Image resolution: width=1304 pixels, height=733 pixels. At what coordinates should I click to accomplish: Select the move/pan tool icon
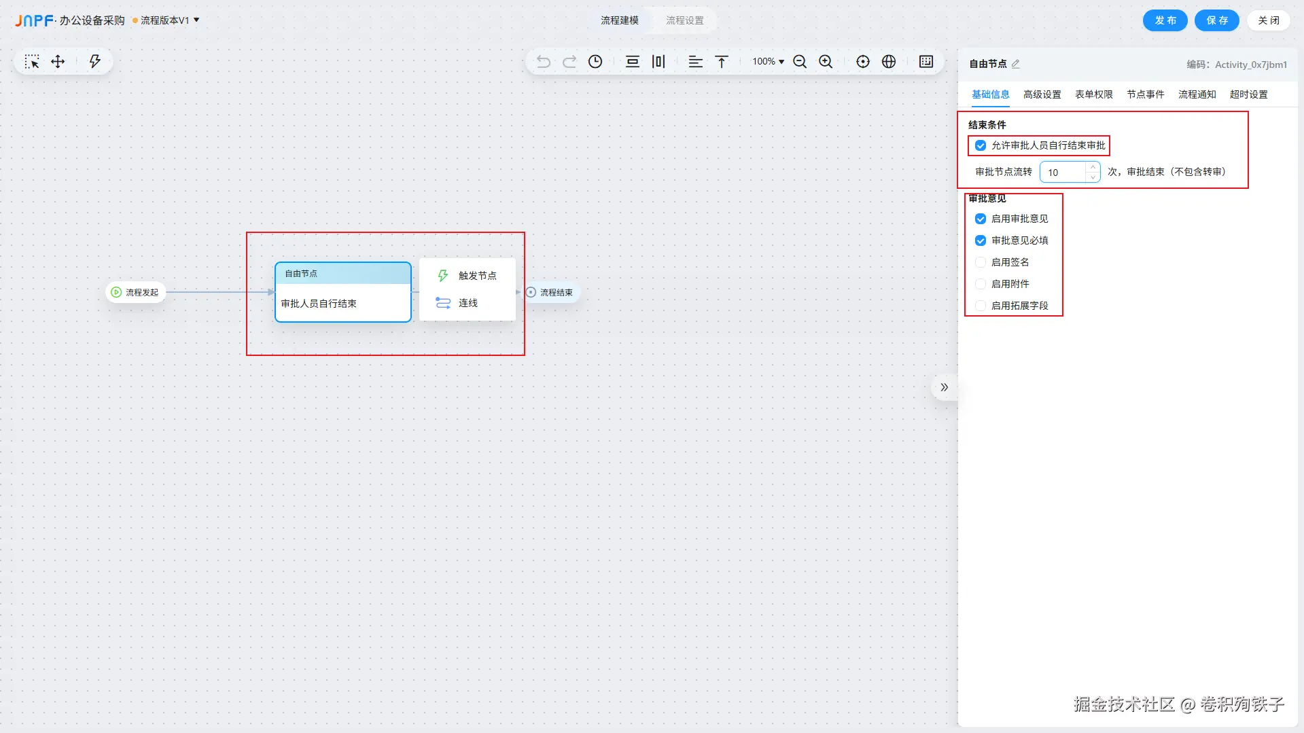coord(58,62)
